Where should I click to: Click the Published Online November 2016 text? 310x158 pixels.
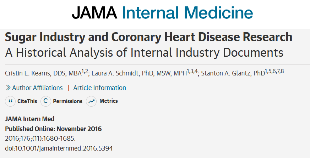tap(53, 129)
